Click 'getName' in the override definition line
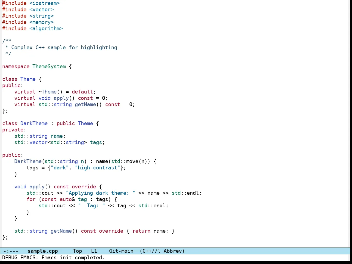 coord(61,231)
